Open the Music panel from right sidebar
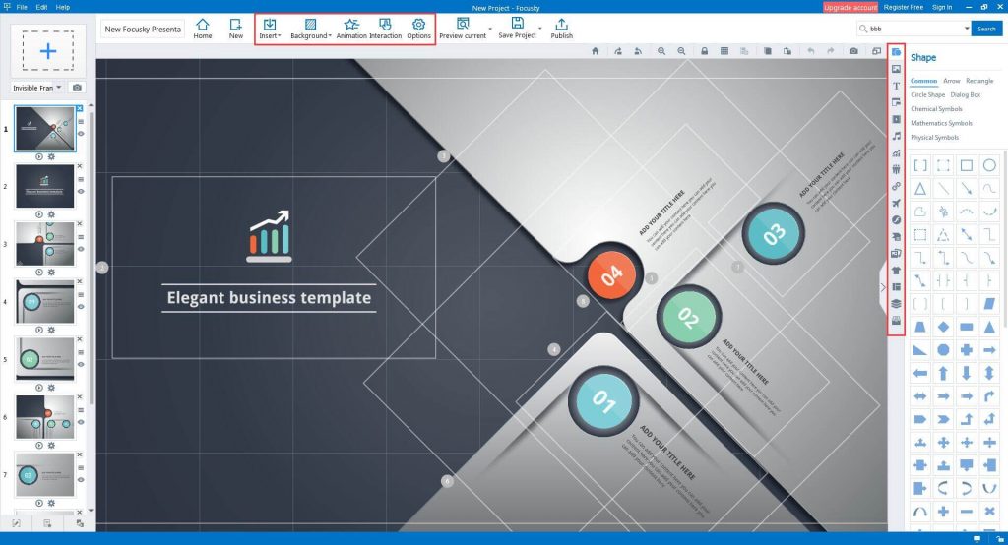This screenshot has height=545, width=1008. (896, 136)
